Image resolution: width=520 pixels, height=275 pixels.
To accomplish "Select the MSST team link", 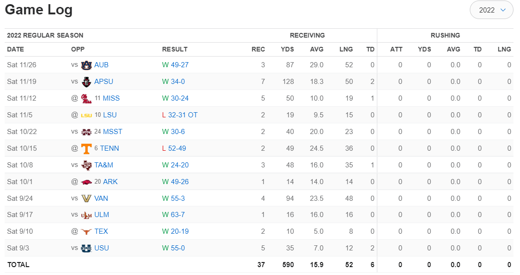I will point(112,132).
